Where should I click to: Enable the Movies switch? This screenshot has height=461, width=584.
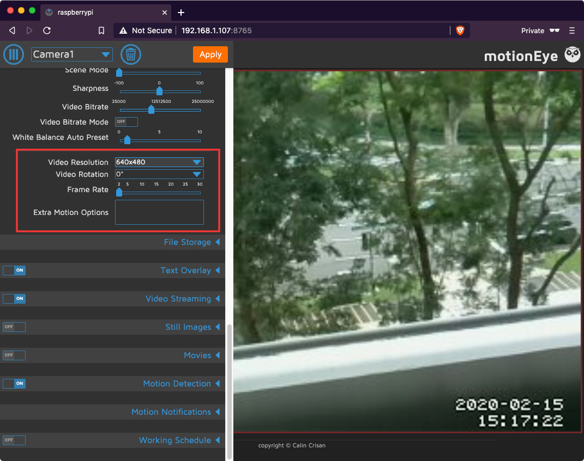coord(14,355)
